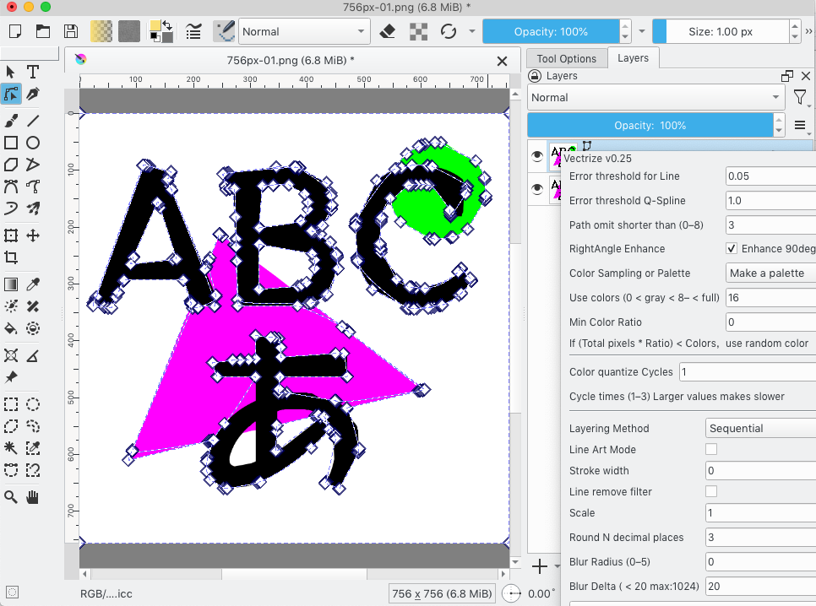
Task: Enable Line Art Mode checkbox
Action: tap(711, 449)
